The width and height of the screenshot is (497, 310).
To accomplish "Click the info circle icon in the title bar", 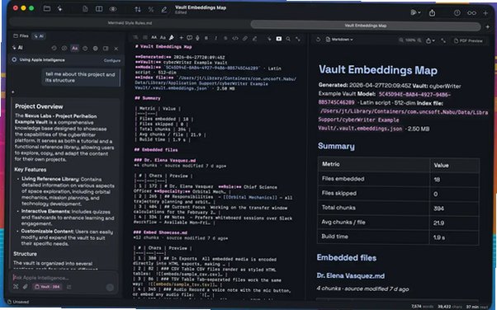I will [457, 12].
